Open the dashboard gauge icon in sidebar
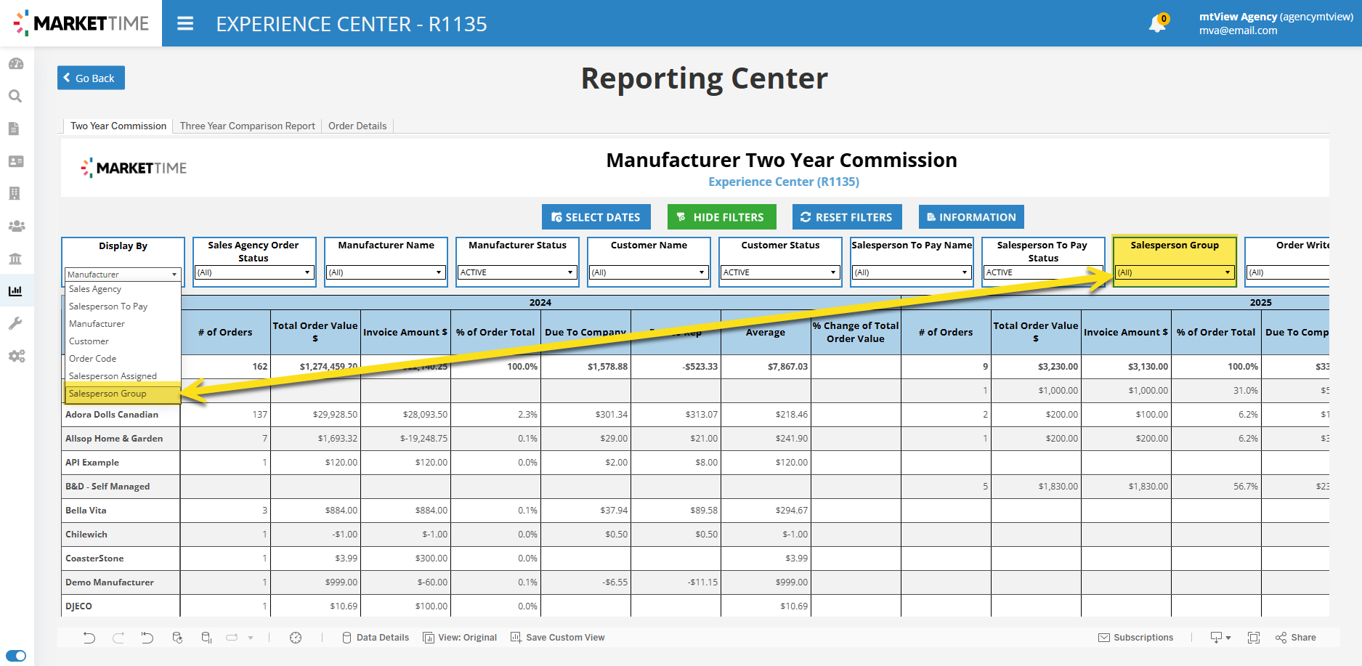 pyautogui.click(x=16, y=64)
